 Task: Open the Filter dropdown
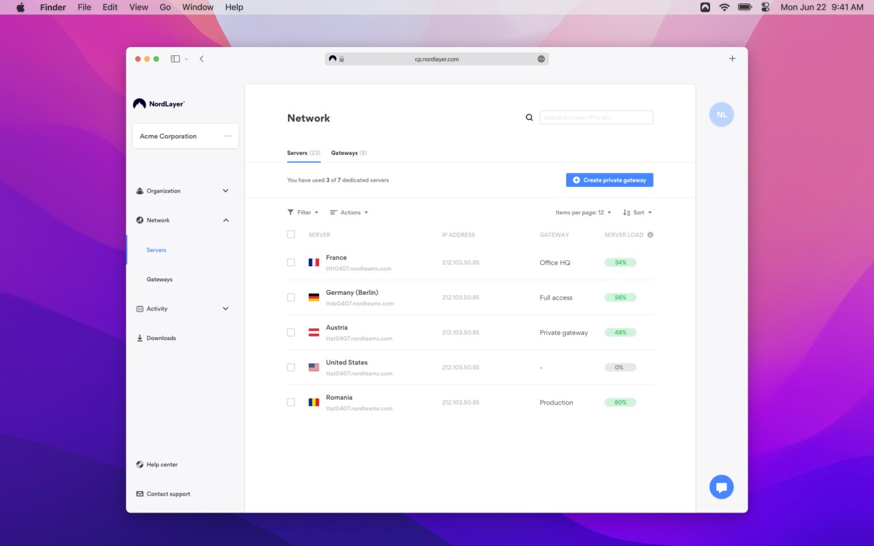(x=302, y=212)
